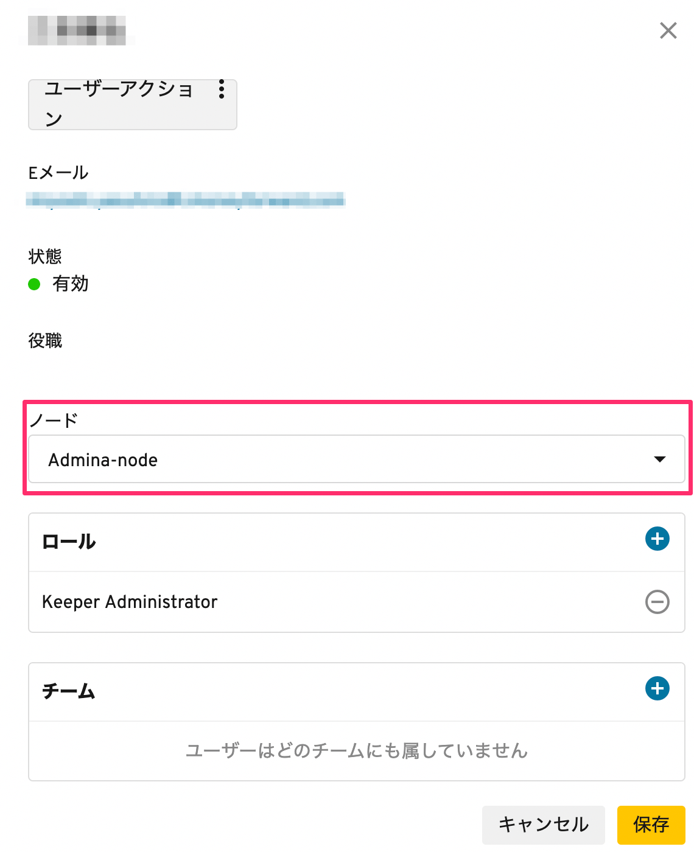Select the Keeper Administrator role text
The width and height of the screenshot is (694, 852).
click(130, 602)
